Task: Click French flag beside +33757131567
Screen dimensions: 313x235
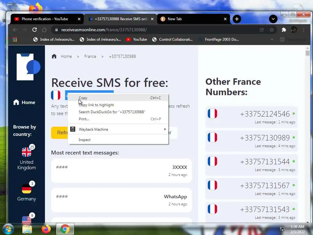Action: coord(212,185)
